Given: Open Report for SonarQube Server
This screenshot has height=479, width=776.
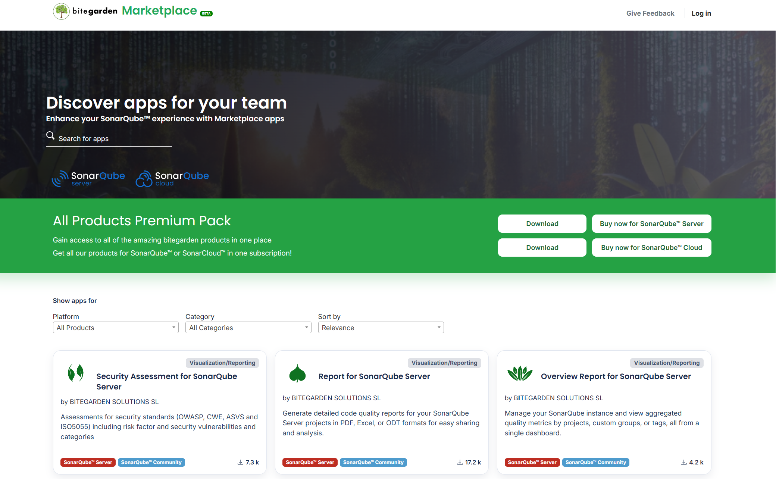Looking at the screenshot, I should (374, 376).
